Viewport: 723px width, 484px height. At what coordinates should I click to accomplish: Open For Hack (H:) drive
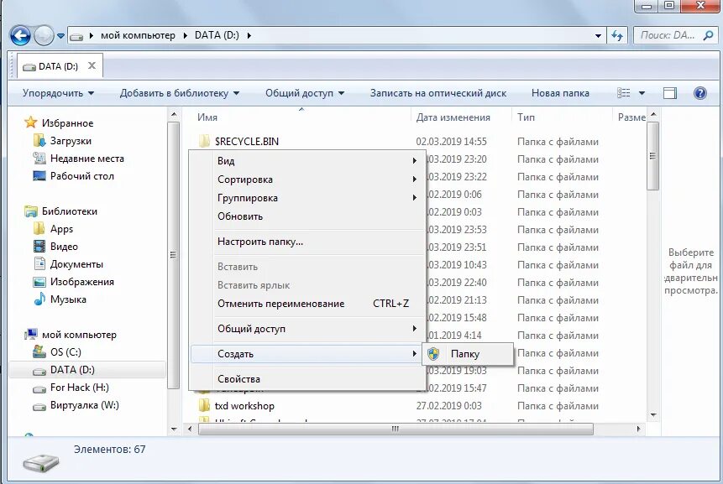tap(79, 388)
